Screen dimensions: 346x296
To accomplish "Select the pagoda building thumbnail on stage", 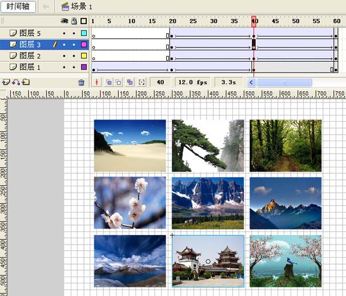I will point(208,261).
